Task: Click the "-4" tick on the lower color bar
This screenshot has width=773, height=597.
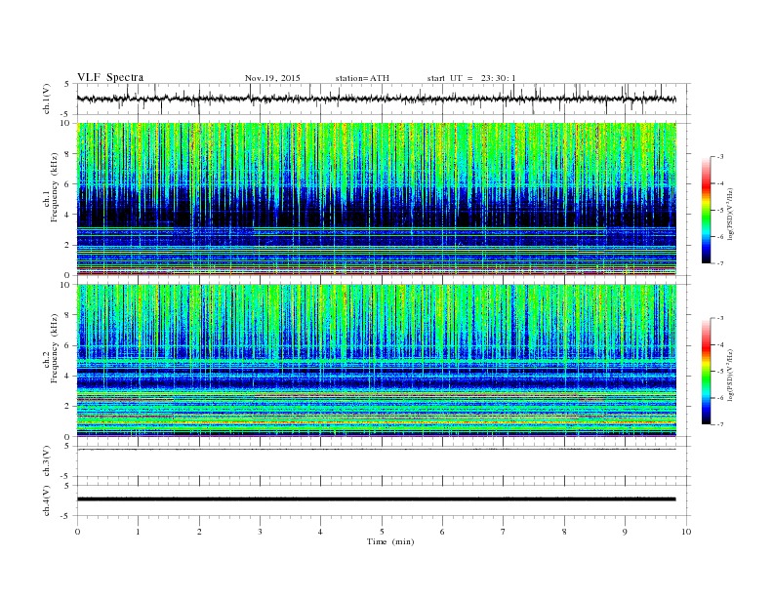Action: (x=719, y=344)
